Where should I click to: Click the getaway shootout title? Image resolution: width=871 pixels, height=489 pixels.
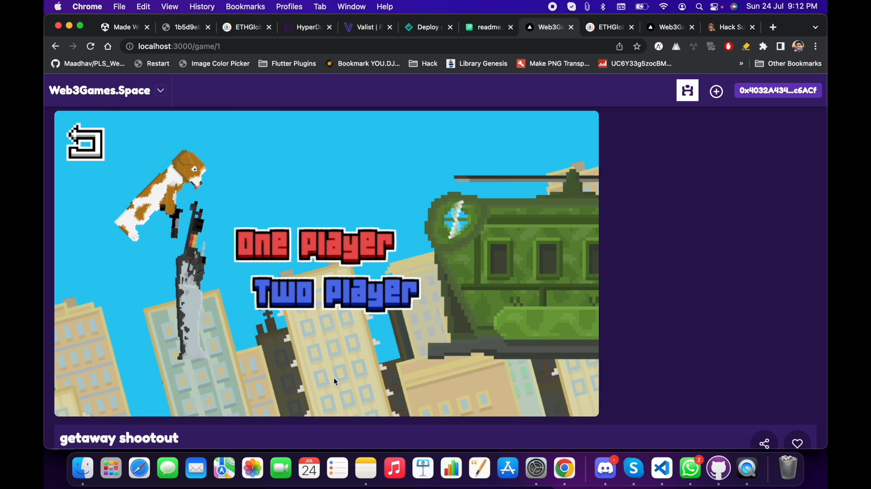(x=119, y=438)
